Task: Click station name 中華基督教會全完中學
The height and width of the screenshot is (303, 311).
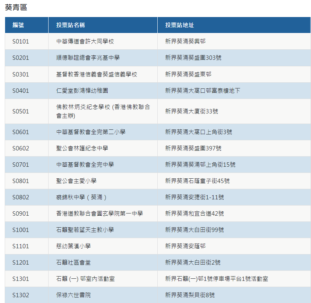Action: click(x=85, y=165)
